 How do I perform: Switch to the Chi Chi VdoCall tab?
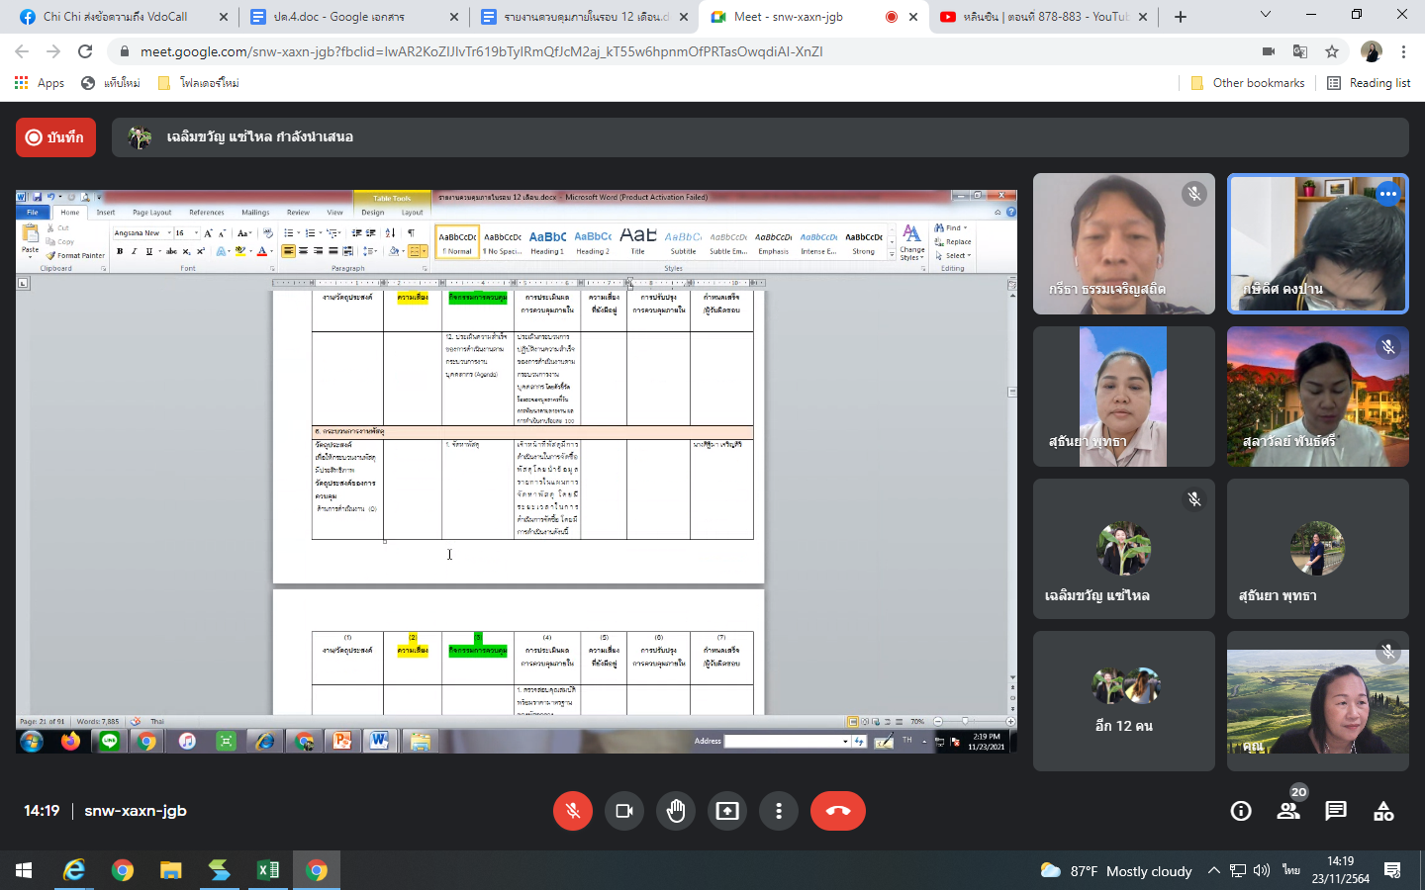point(117,17)
